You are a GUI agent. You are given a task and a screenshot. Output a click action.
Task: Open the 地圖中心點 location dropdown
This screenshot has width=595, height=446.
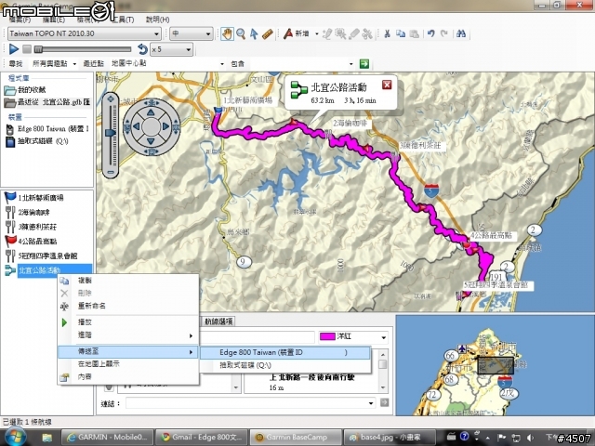coord(222,64)
